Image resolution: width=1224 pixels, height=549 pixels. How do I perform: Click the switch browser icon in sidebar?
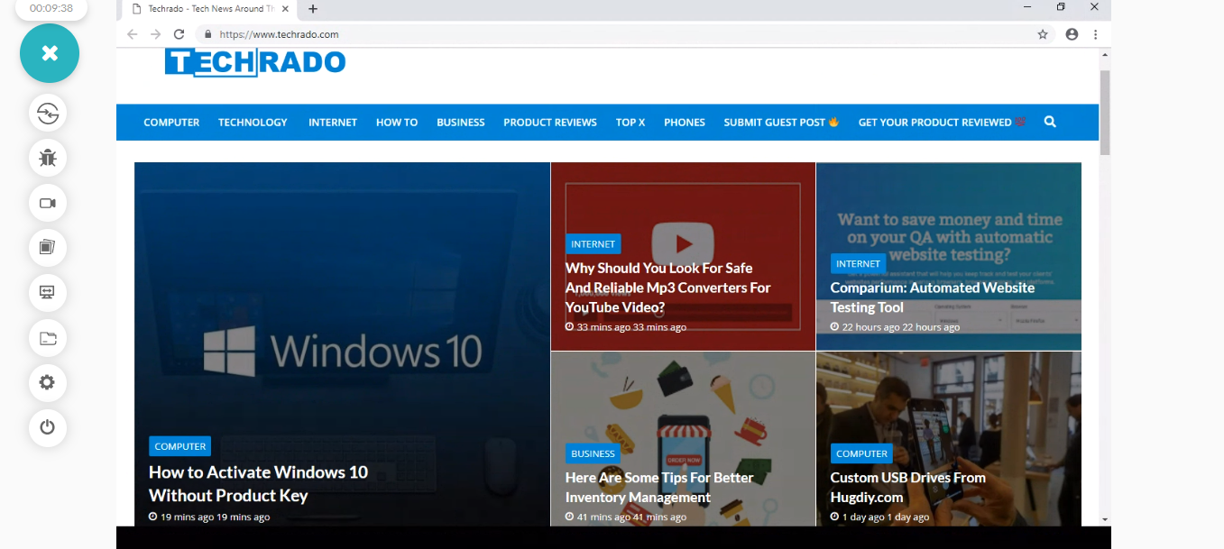click(x=48, y=114)
